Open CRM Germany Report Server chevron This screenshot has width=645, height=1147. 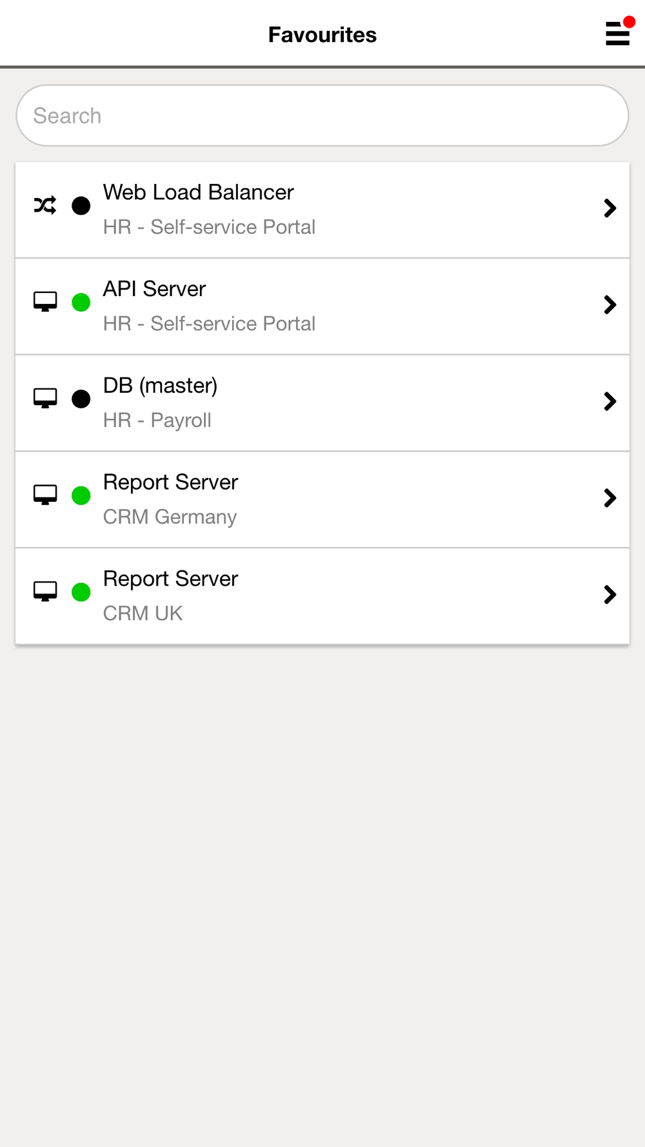[x=610, y=498]
